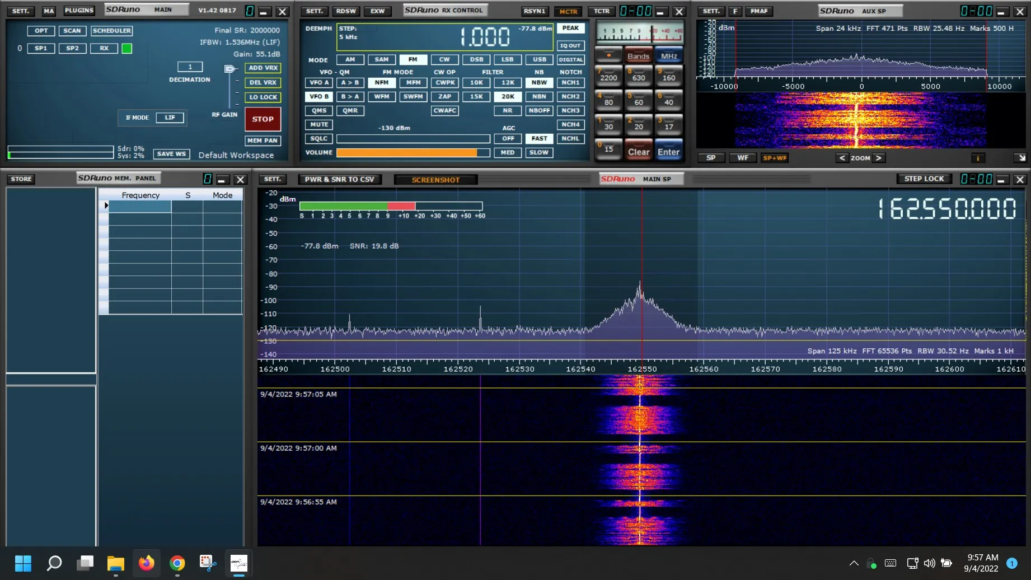
Task: Click the zoom right arrow in AUX SP
Action: (x=879, y=158)
